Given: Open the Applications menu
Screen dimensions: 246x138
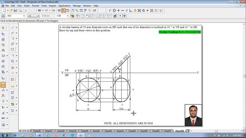Looking at the screenshot, I should 65,6.
